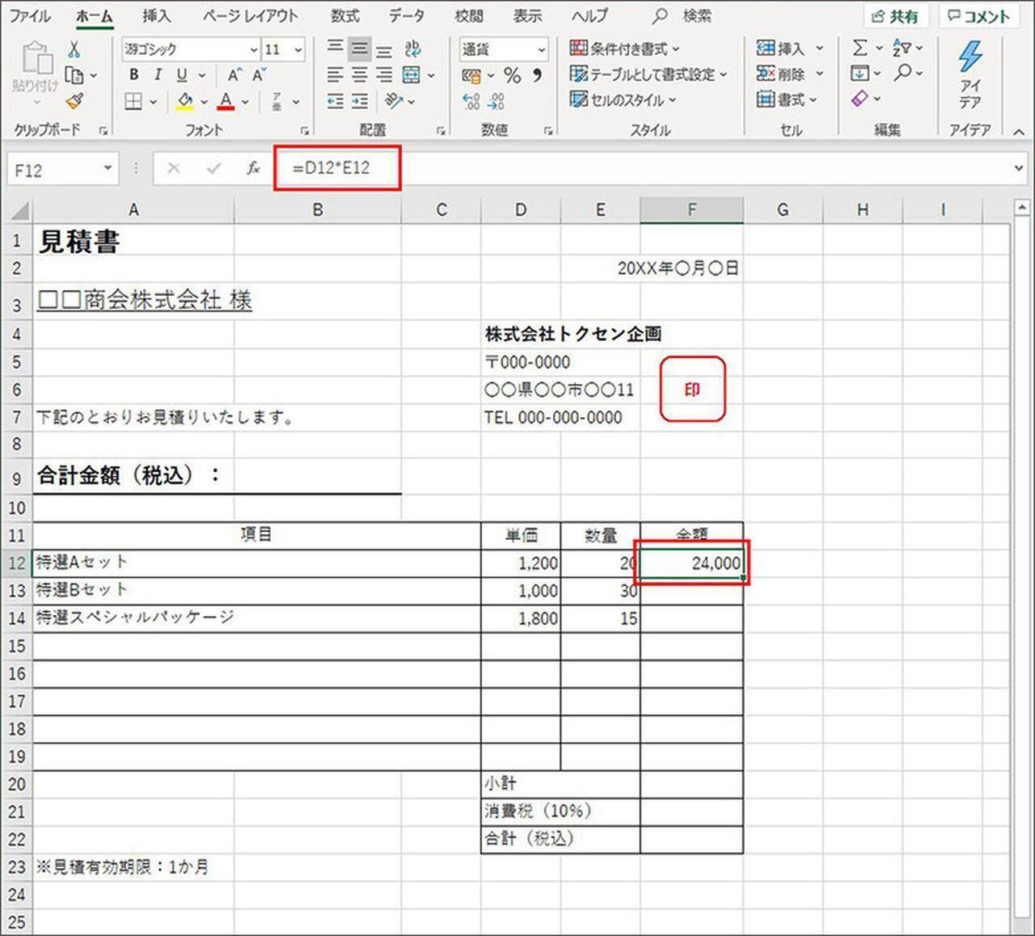
Task: Click the Find and Select magnifier
Action: [903, 73]
